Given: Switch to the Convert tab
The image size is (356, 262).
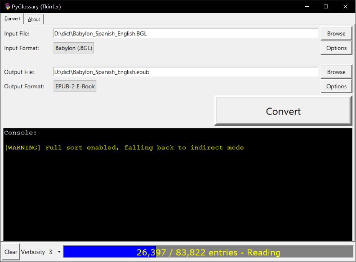Looking at the screenshot, I should tap(12, 19).
